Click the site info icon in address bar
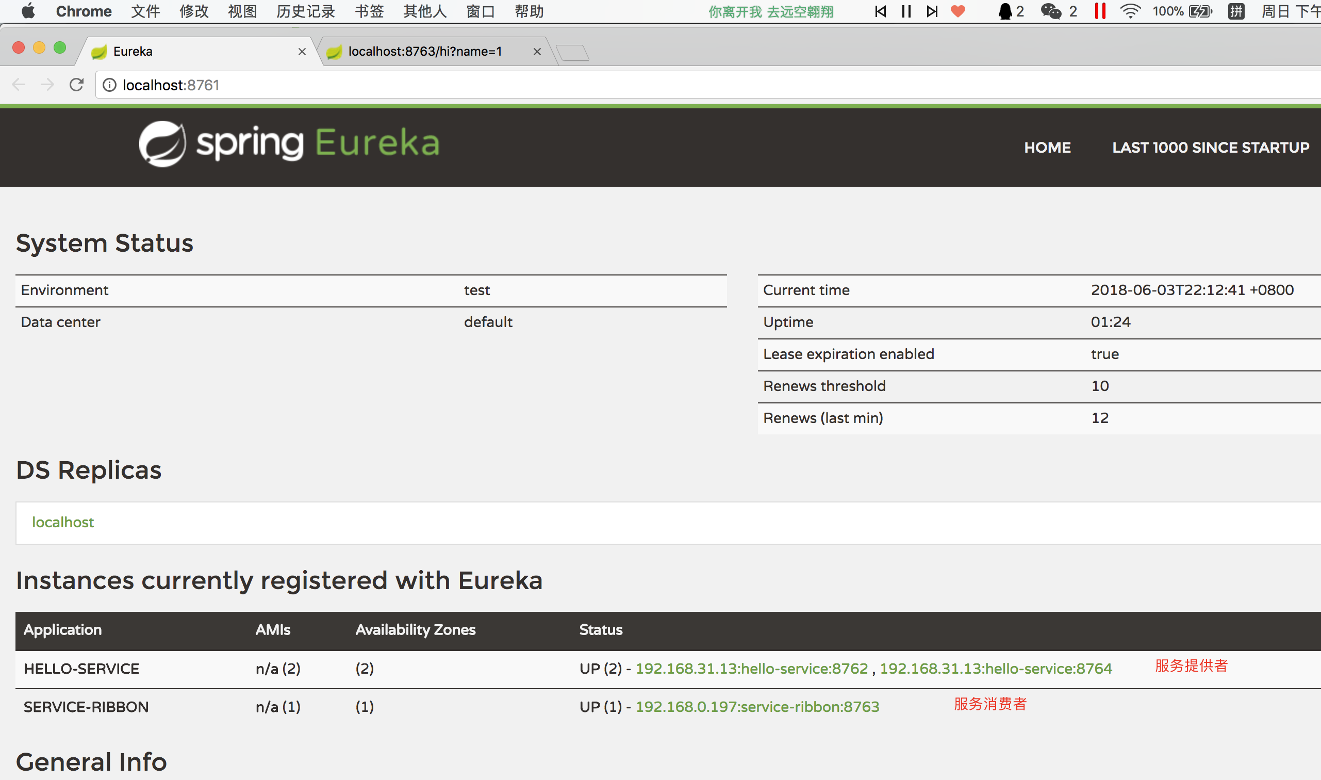 point(109,85)
